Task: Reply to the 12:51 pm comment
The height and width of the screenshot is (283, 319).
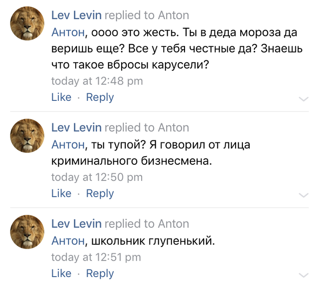Action: pos(100,273)
